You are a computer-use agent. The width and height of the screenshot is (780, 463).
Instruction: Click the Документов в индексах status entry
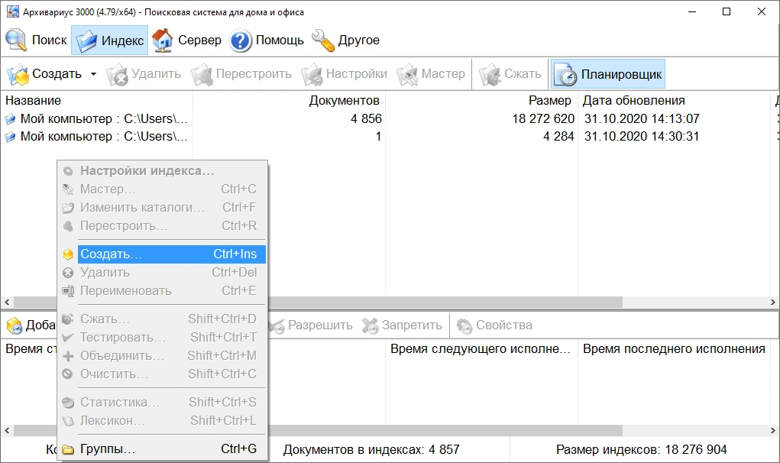tap(371, 450)
